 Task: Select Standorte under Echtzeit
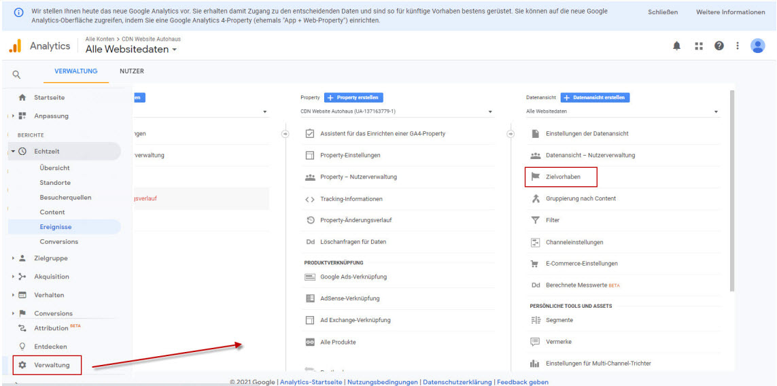(55, 182)
